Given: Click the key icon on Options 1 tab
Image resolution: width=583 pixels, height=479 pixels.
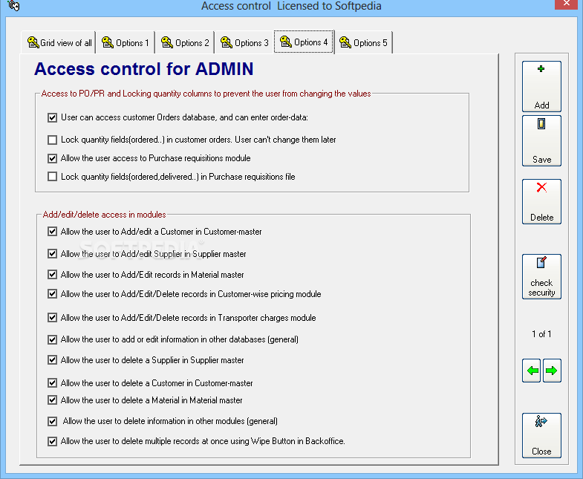Looking at the screenshot, I should tap(108, 42).
